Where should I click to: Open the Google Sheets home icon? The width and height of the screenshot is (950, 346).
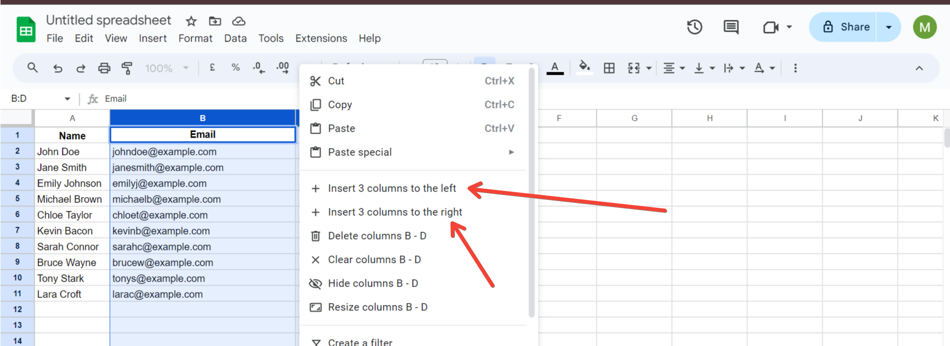(26, 29)
